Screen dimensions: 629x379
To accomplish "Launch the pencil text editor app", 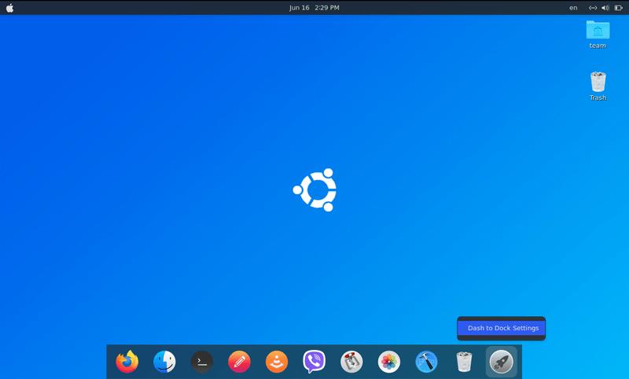I will 239,362.
